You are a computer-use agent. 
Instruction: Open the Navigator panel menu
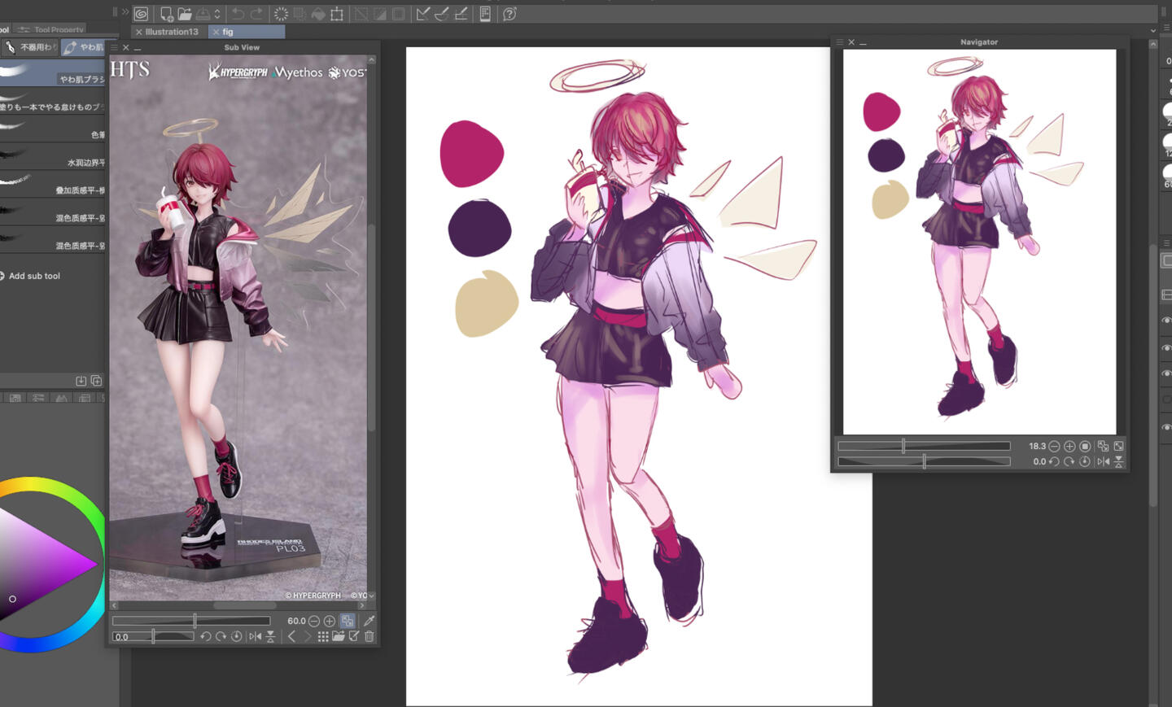(839, 41)
